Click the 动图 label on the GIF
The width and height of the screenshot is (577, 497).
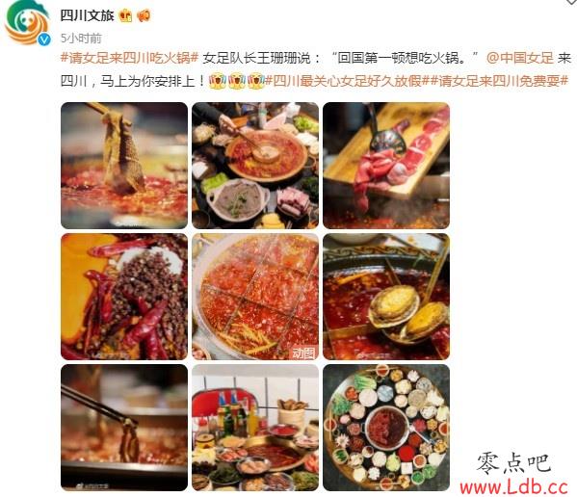[x=303, y=353]
